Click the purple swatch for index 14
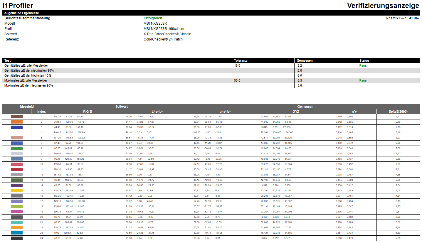 17,185
